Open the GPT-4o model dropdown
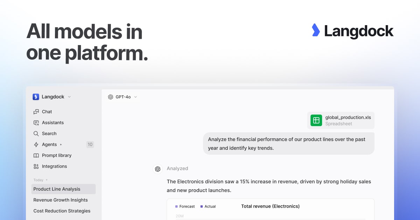420x220 pixels. [x=122, y=97]
